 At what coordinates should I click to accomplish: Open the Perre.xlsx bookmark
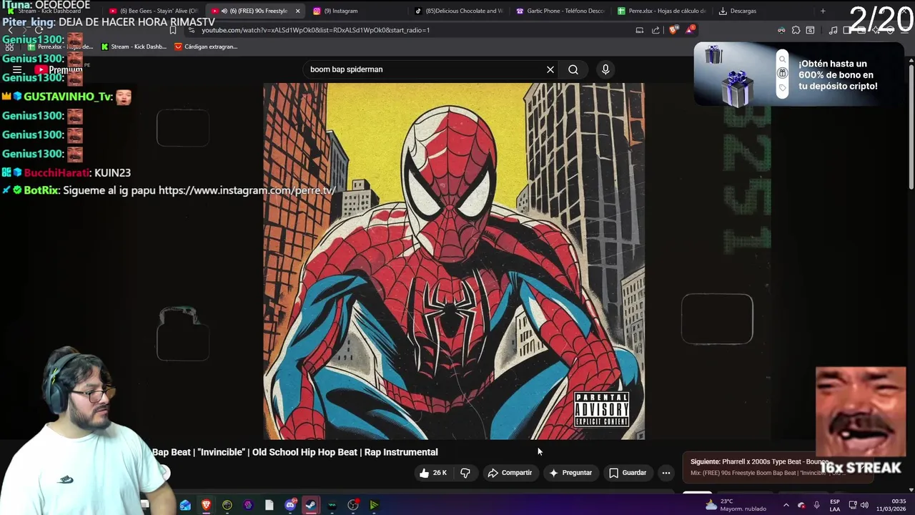[61, 46]
